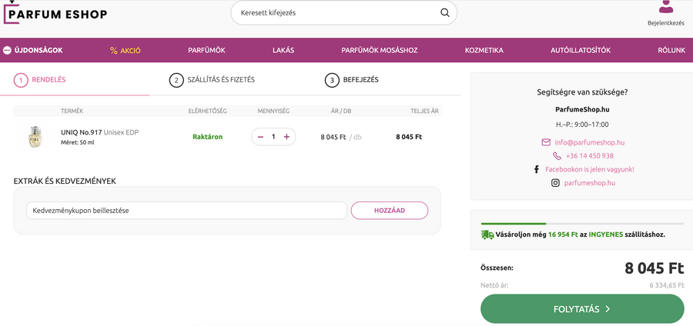Click the green Folytatás button

click(582, 309)
